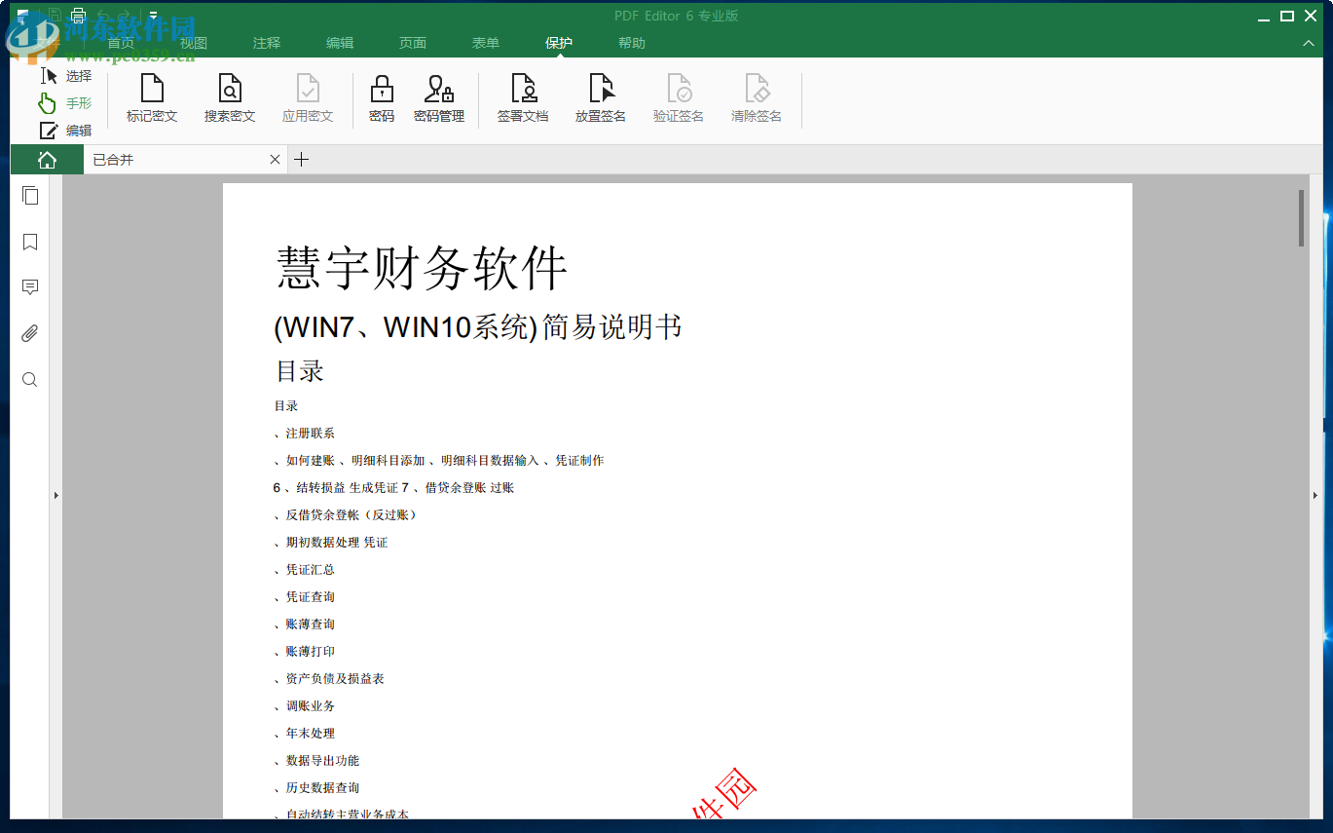The height and width of the screenshot is (833, 1333).
Task: Choose the 编辑 edit tool in the tool list
Action: pyautogui.click(x=65, y=131)
